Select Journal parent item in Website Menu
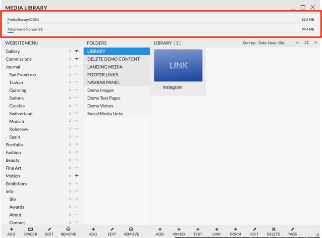Screen dimensions: 322x238 [x=13, y=67]
